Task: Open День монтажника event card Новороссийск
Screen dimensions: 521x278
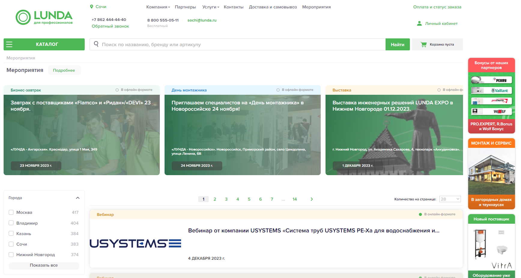Action: point(243,130)
